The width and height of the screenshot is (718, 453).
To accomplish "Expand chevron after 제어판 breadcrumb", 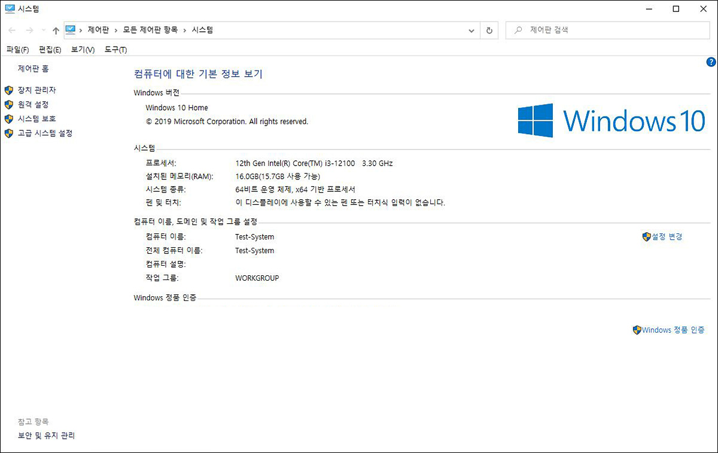I will (x=116, y=31).
